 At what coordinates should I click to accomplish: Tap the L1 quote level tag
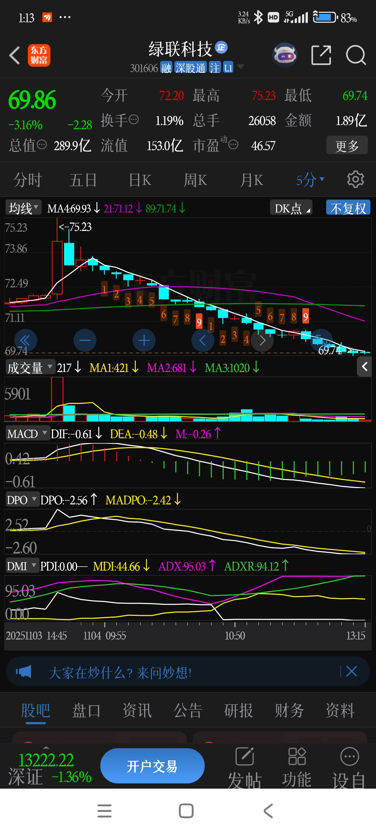point(228,68)
